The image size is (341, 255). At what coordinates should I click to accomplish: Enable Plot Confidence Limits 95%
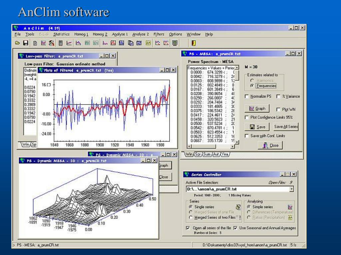[x=247, y=117]
